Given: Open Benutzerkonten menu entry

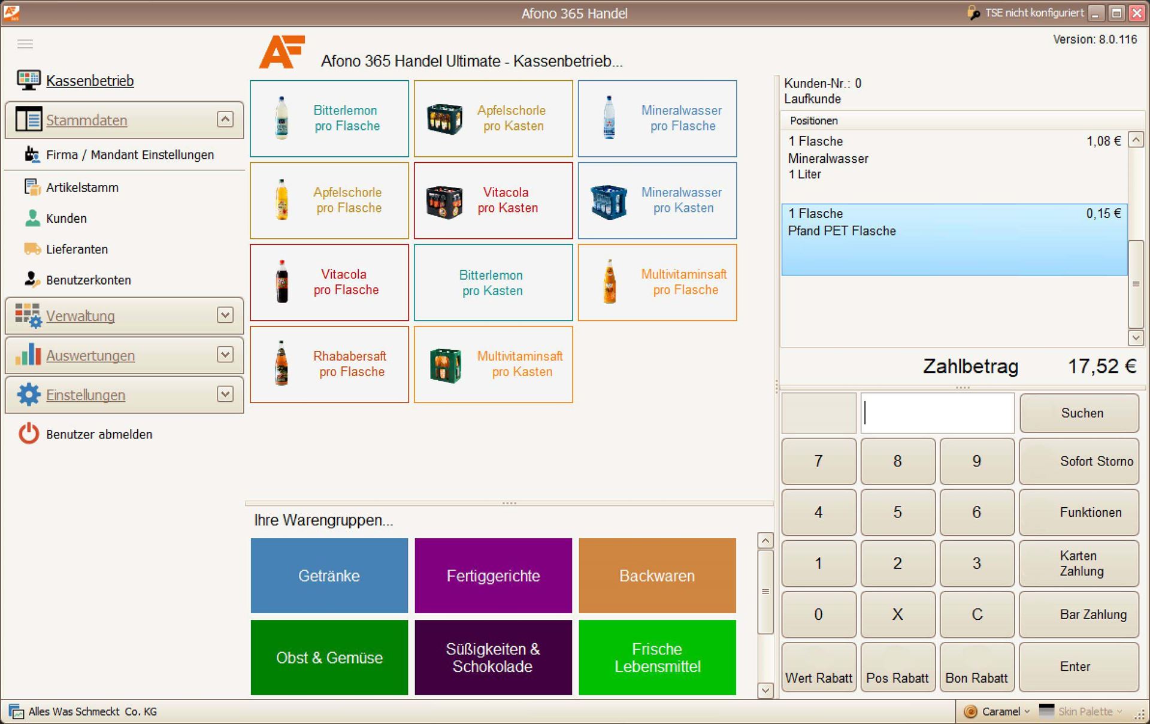Looking at the screenshot, I should pos(89,280).
